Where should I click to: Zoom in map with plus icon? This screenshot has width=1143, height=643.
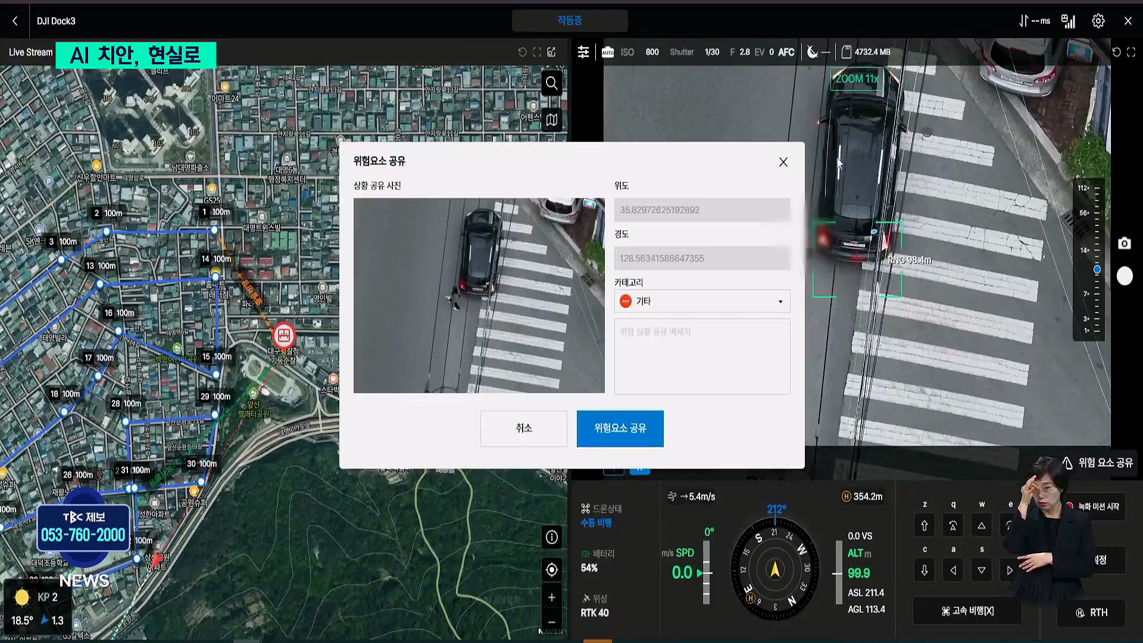[552, 597]
